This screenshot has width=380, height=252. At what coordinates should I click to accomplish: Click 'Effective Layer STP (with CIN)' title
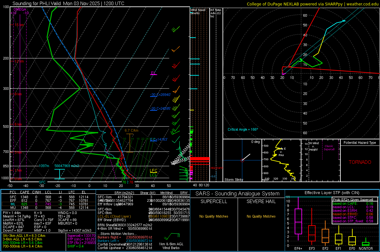click(x=332, y=193)
